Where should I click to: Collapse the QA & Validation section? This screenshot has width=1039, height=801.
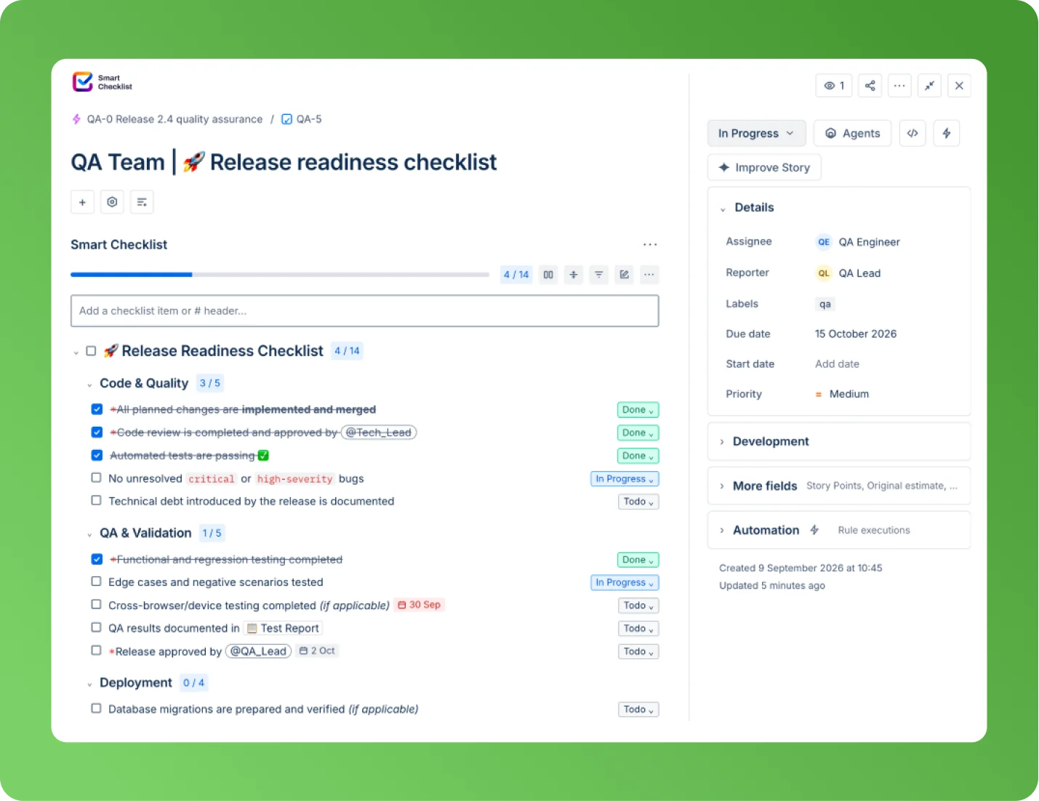tap(89, 534)
